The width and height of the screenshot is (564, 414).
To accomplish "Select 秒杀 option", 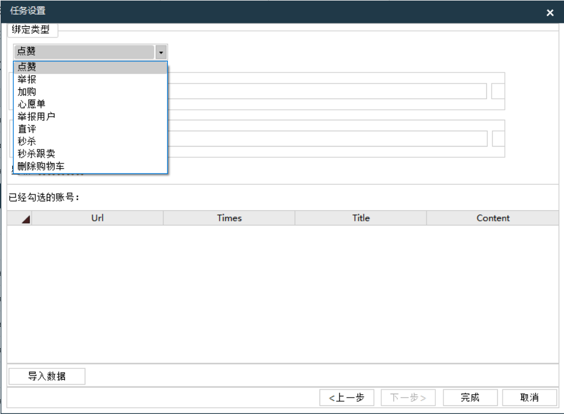I will pyautogui.click(x=91, y=141).
